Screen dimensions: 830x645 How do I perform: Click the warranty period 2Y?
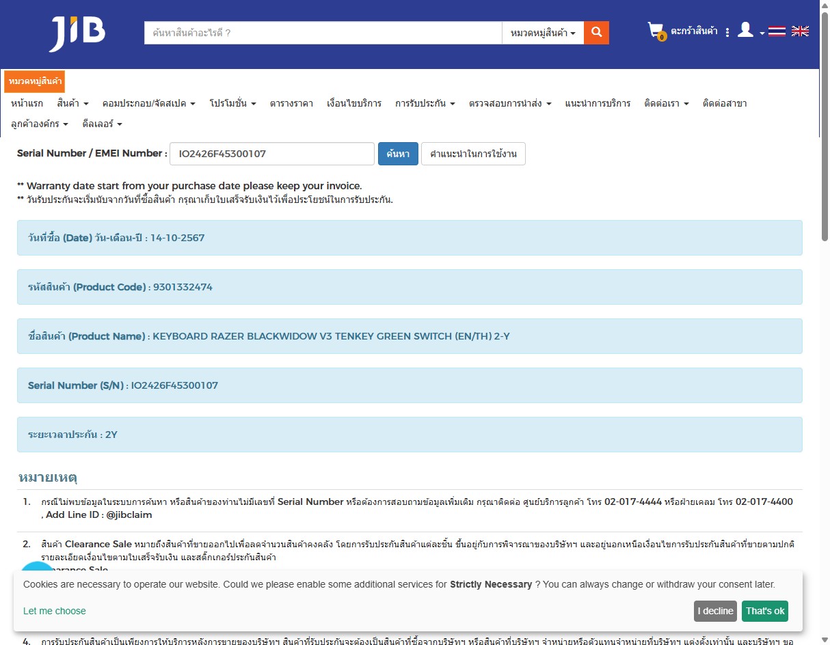[111, 435]
